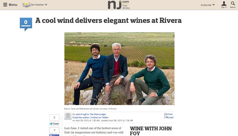Click the Facebook Share button

coord(54,135)
